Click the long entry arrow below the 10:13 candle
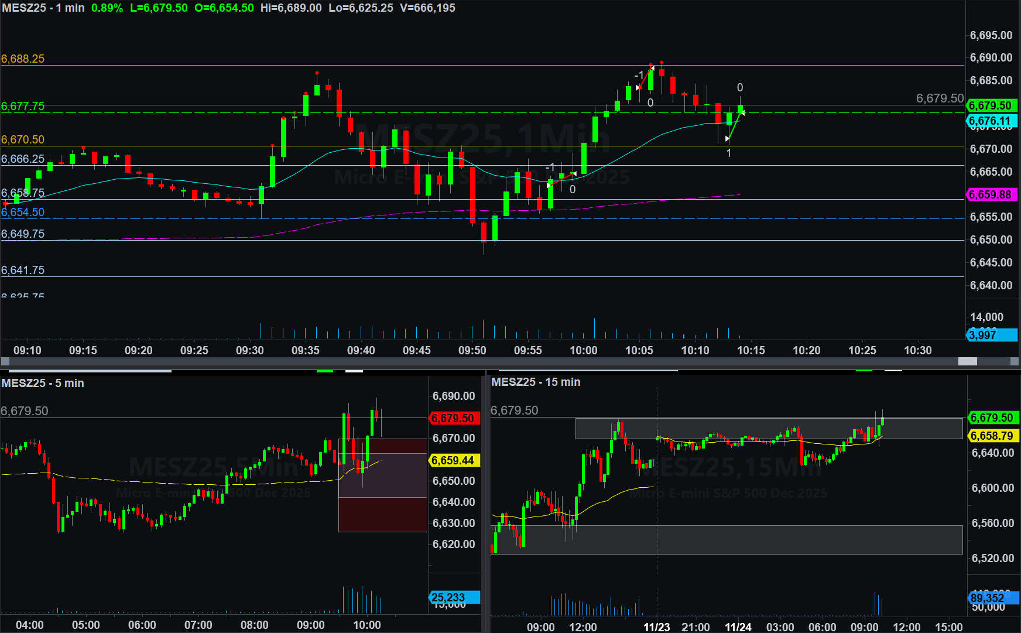 coord(727,139)
